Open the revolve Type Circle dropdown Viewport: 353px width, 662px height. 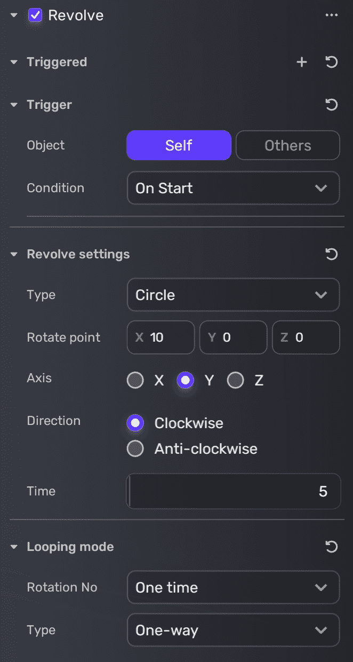pos(233,295)
